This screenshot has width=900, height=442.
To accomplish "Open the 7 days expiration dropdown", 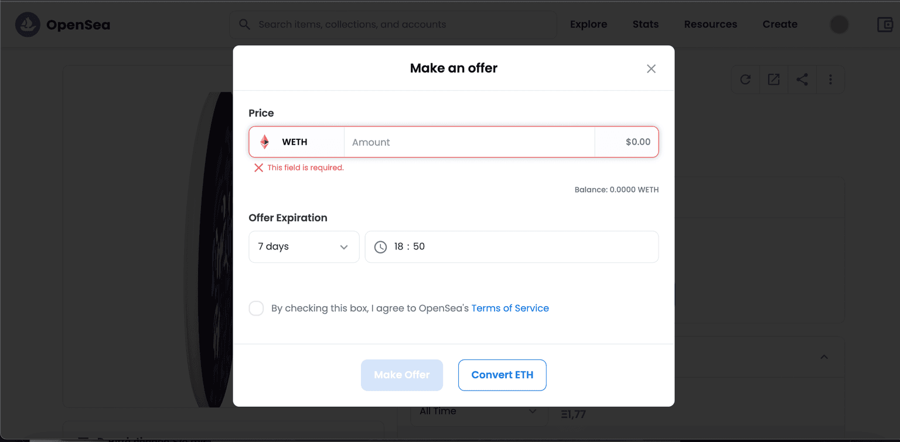I will coord(304,247).
